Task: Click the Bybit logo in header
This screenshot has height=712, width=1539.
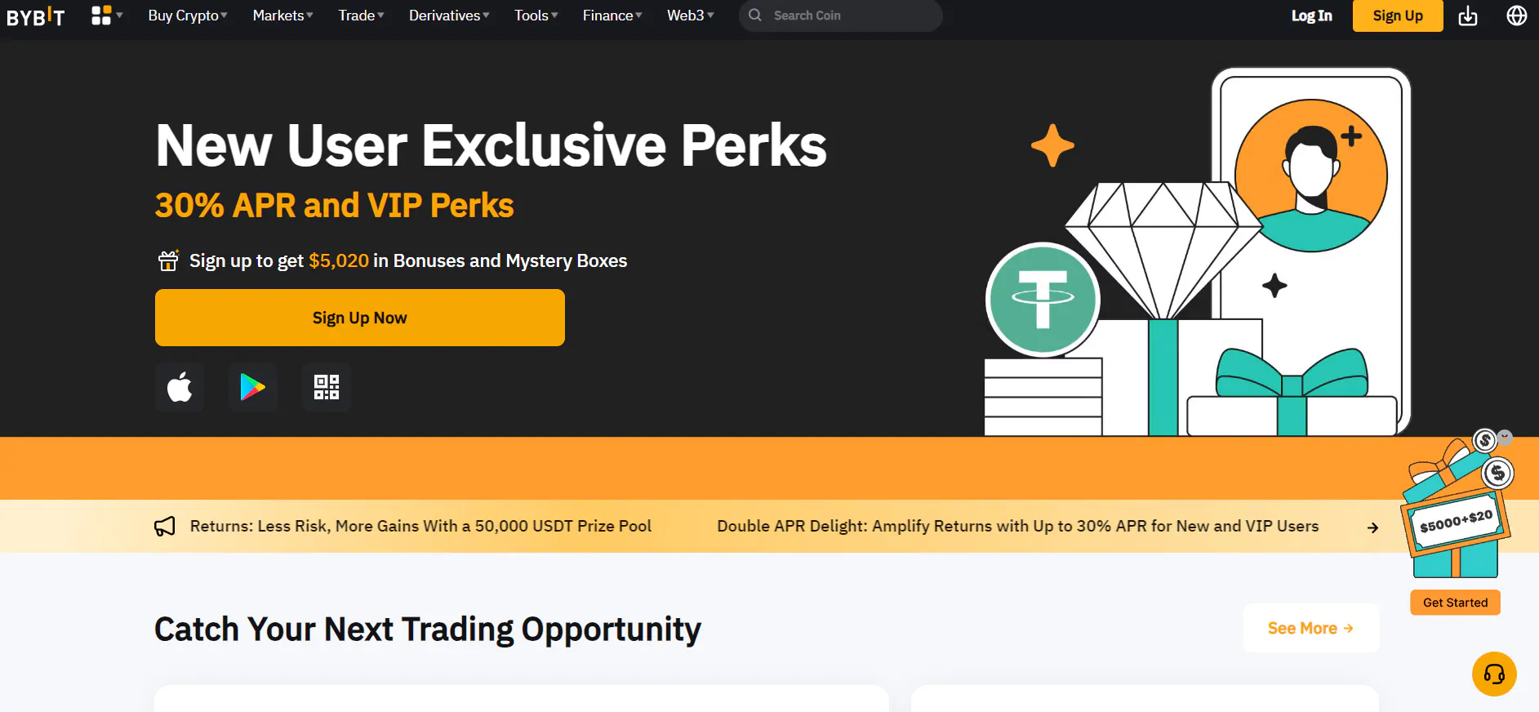Action: (35, 16)
